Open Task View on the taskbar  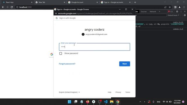pos(75,102)
